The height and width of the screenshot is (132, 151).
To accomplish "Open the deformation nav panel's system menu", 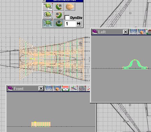I will coord(44,1).
